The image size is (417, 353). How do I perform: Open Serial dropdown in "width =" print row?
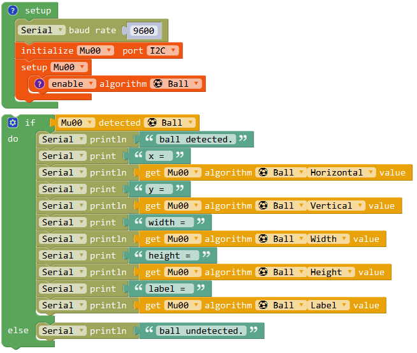(62, 222)
